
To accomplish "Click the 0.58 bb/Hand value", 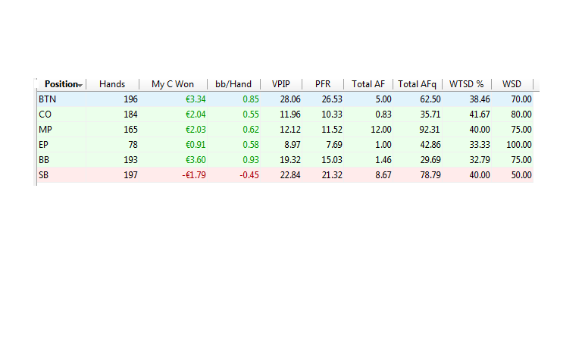I will point(251,145).
